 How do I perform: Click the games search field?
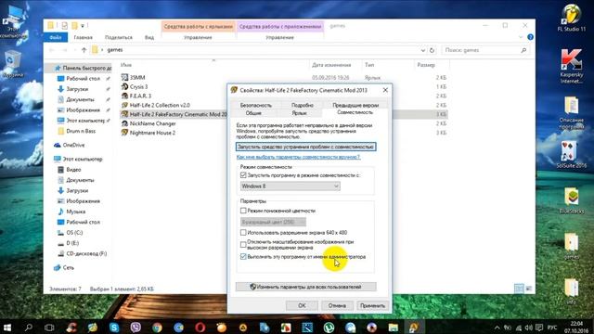coord(484,50)
